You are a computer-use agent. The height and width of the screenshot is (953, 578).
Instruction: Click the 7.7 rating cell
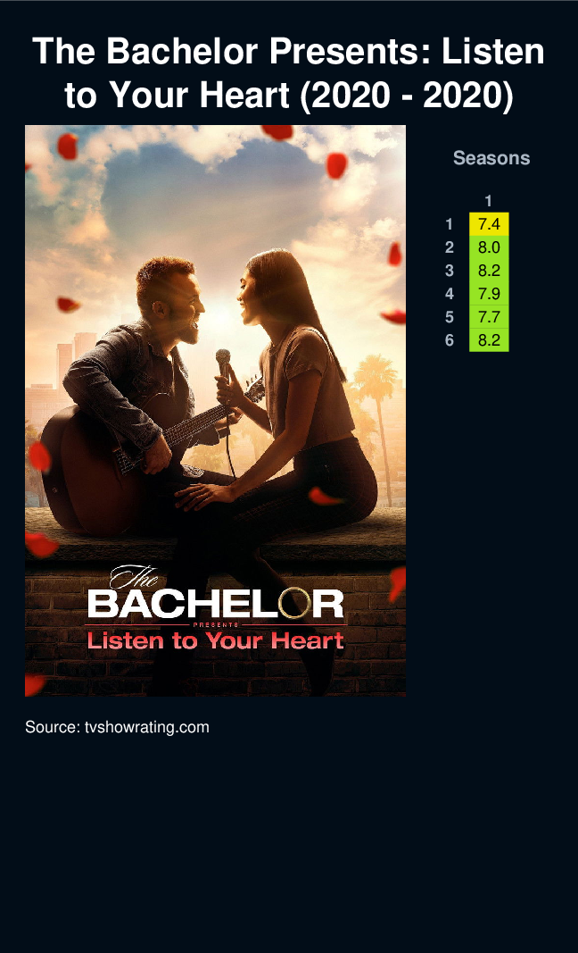[489, 317]
